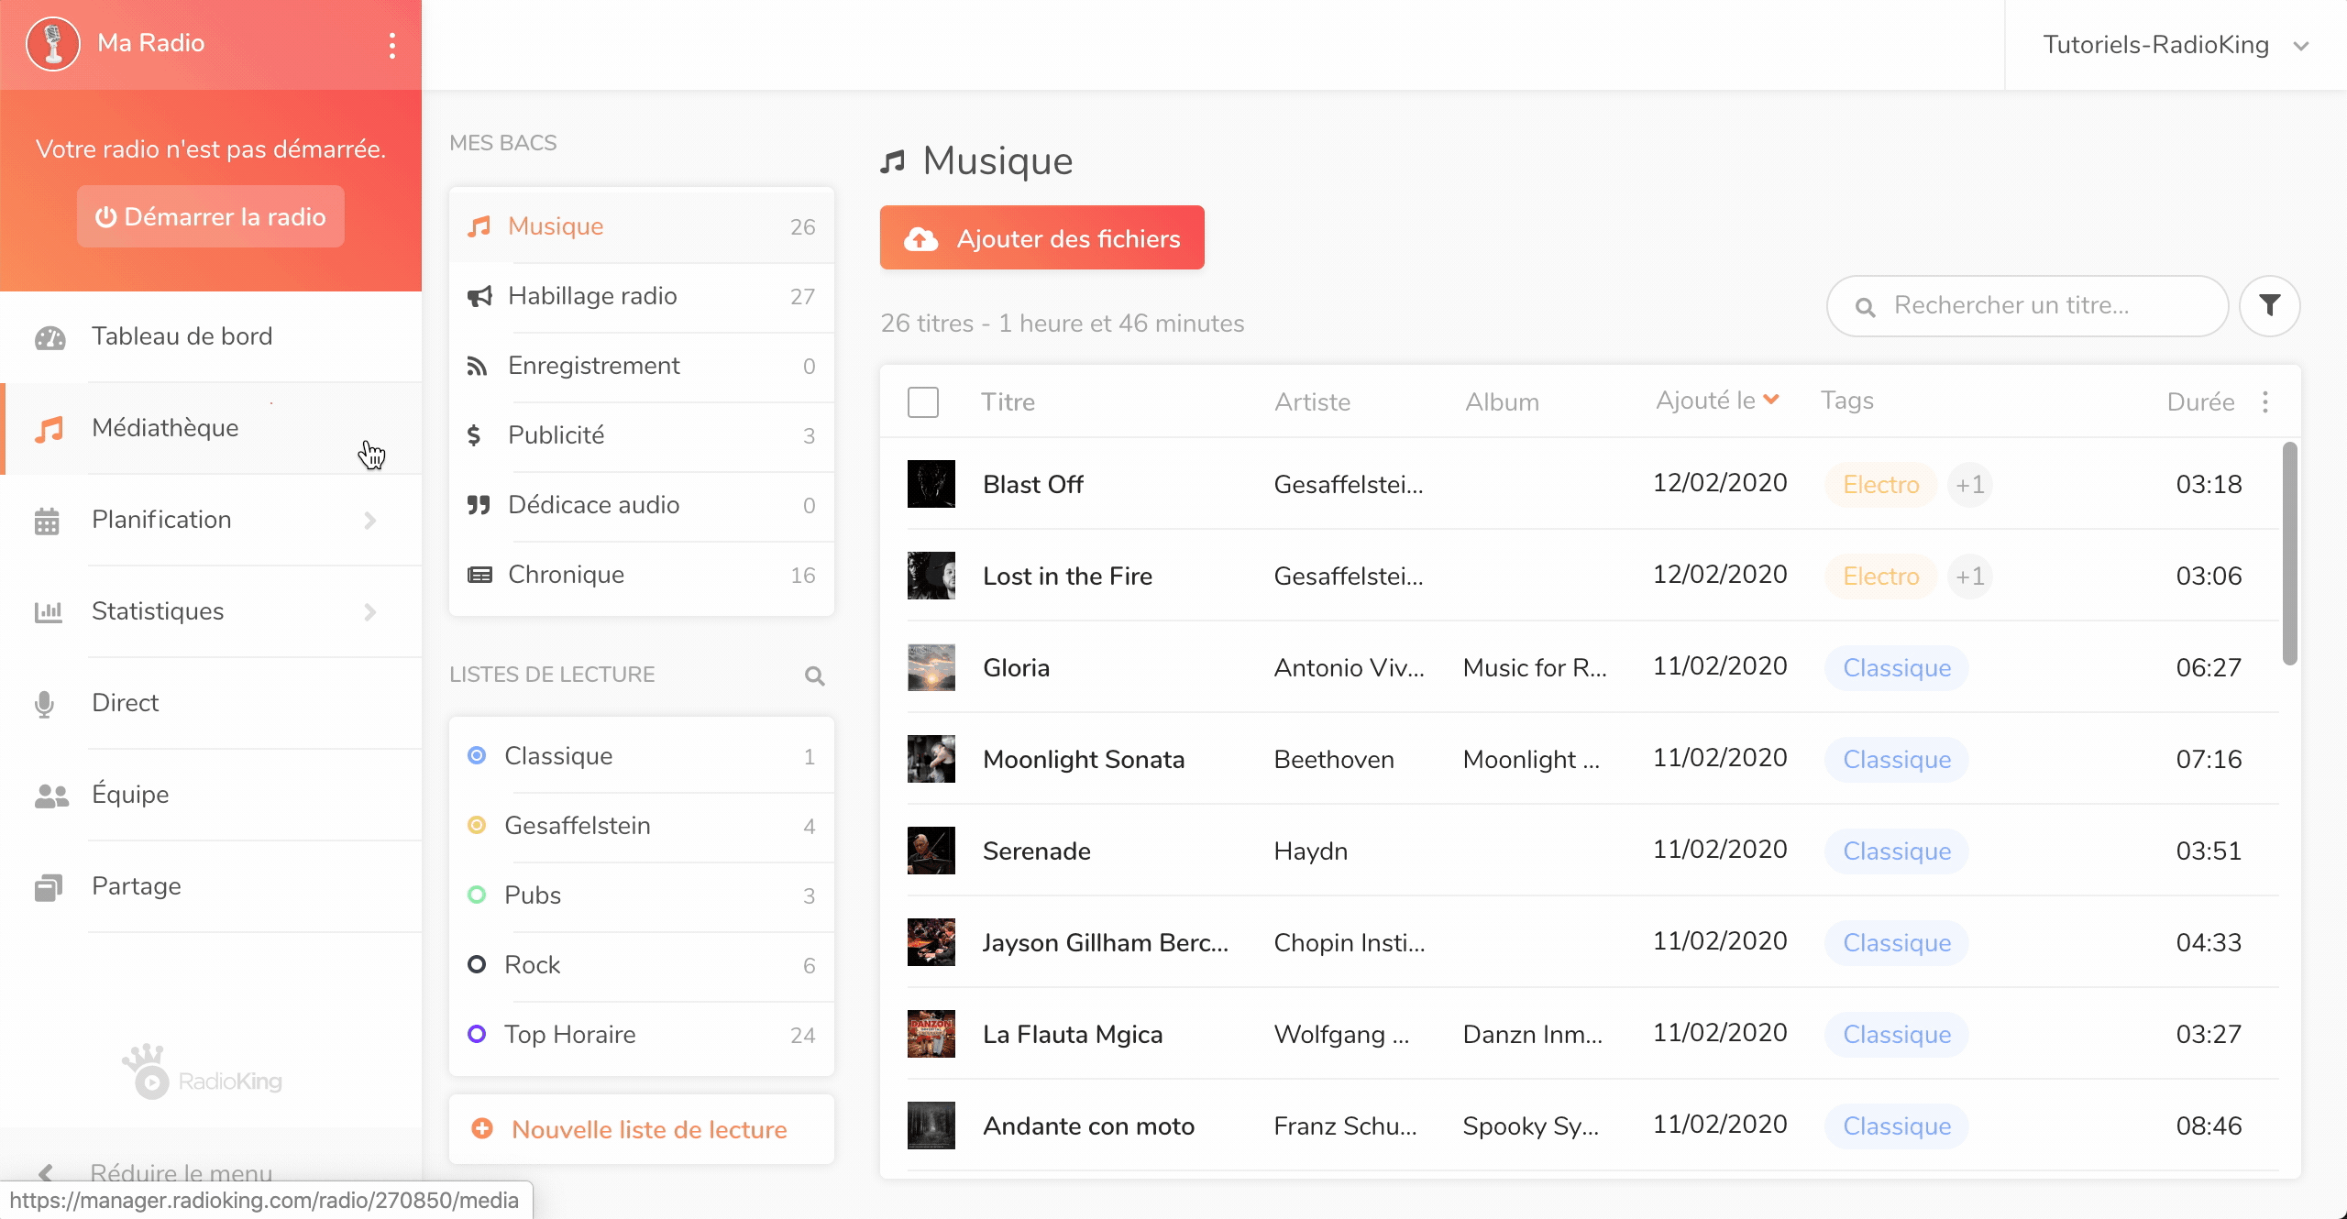Viewport: 2347px width, 1219px height.
Task: Click Ajouter des fichiers button
Action: (1041, 237)
